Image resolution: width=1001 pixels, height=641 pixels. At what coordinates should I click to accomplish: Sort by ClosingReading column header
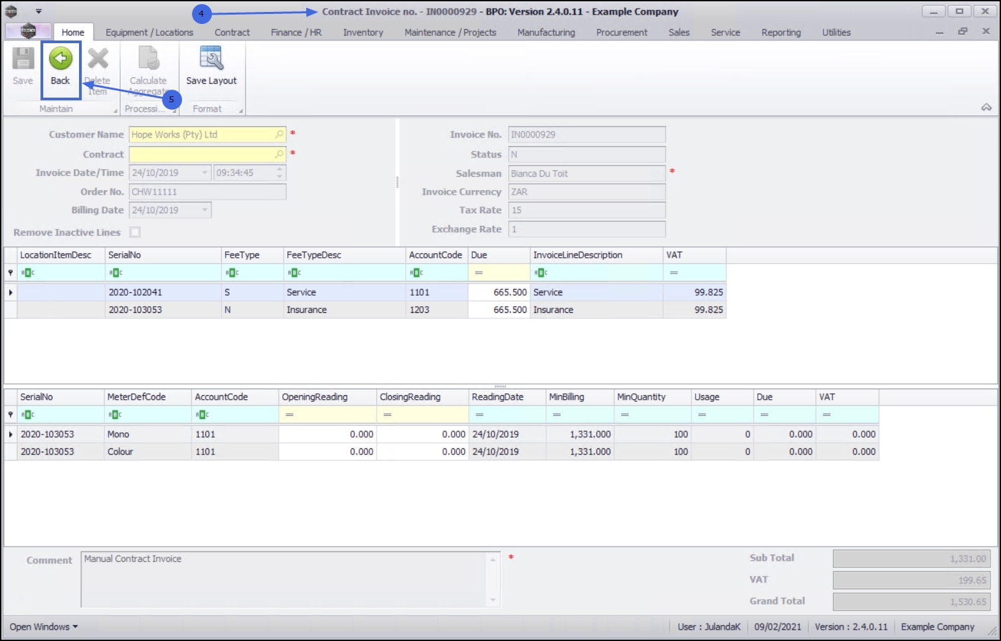click(422, 397)
